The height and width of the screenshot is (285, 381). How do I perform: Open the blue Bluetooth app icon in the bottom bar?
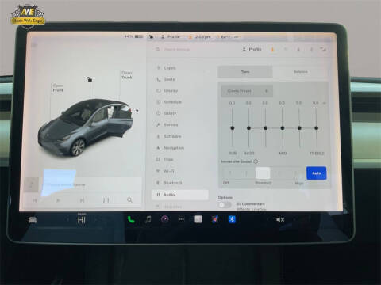[x=232, y=219]
